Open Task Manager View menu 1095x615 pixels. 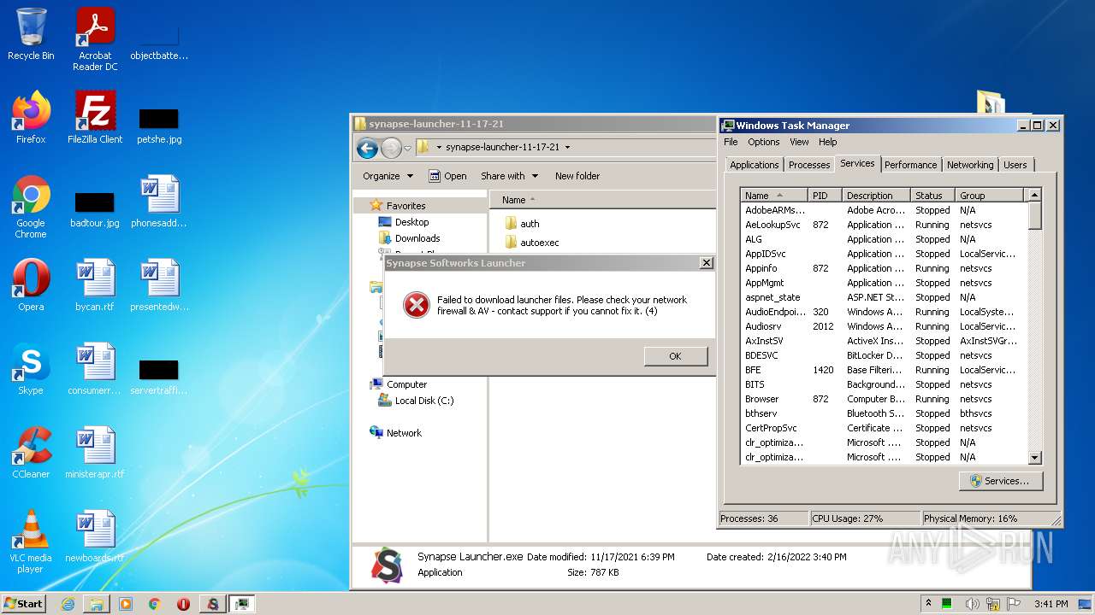799,142
